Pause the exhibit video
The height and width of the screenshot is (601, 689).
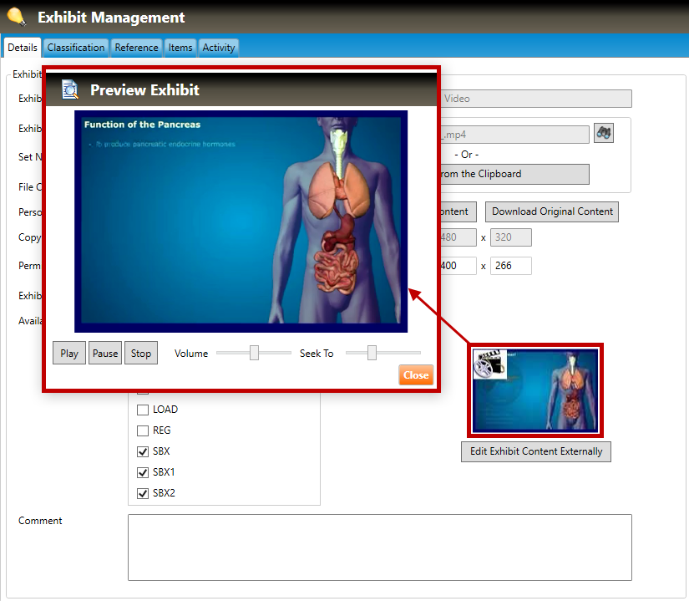105,354
